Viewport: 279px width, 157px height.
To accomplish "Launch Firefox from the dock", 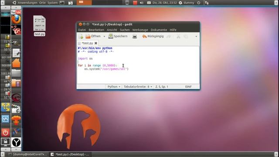I will [16, 19].
